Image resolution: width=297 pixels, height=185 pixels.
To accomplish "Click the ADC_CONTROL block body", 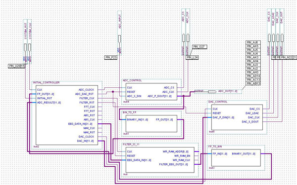I will tap(151, 92).
